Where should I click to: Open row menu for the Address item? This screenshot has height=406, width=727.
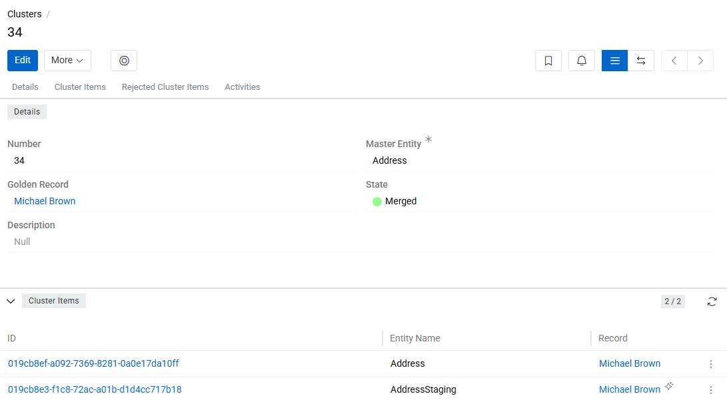click(711, 364)
